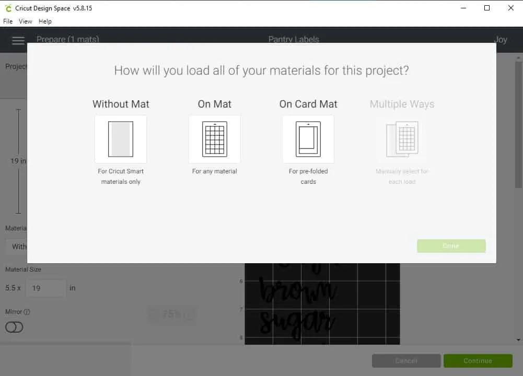
Task: Click the gray Cancel button
Action: [406, 361]
